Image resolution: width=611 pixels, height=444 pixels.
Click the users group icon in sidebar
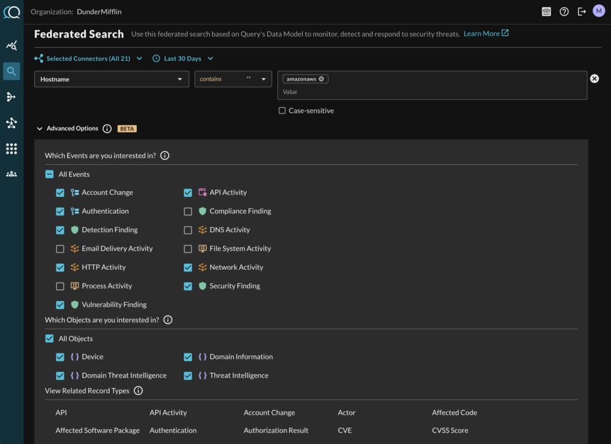click(x=11, y=174)
